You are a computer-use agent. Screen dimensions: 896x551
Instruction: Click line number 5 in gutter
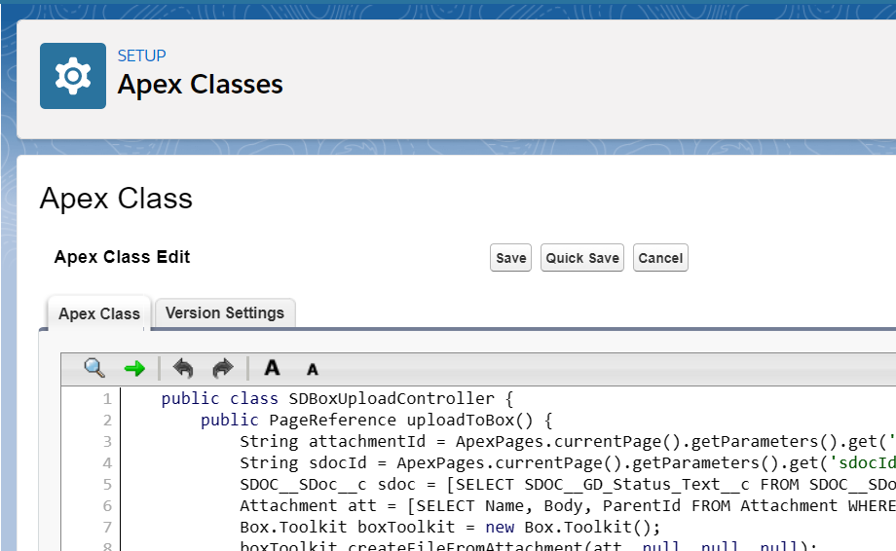107,484
